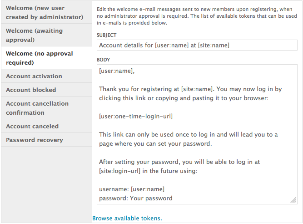This screenshot has height=224, width=303.
Task: Open the Account activation tab
Action: pyautogui.click(x=34, y=76)
